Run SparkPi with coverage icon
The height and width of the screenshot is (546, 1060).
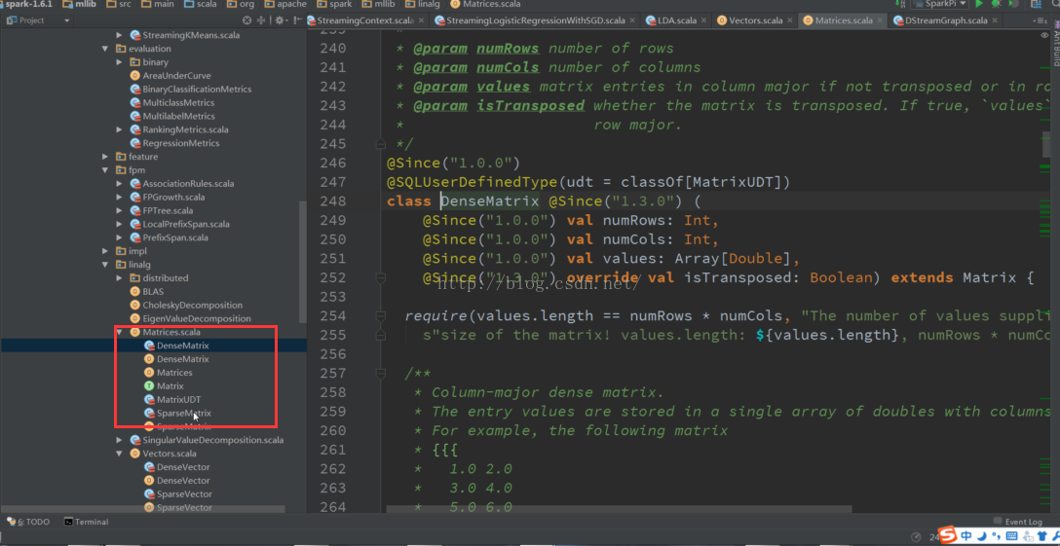[1013, 3]
